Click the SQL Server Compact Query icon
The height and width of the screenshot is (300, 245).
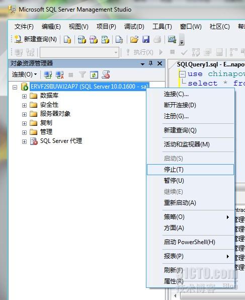point(119,40)
